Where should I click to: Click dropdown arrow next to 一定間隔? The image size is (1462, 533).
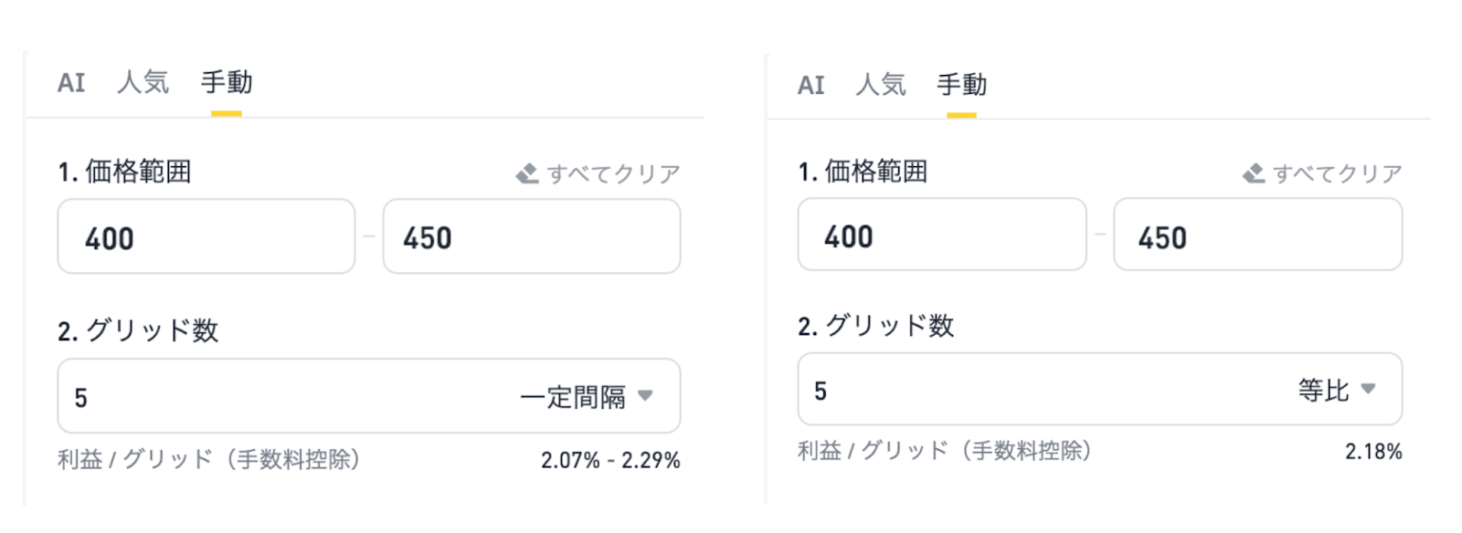(x=645, y=396)
